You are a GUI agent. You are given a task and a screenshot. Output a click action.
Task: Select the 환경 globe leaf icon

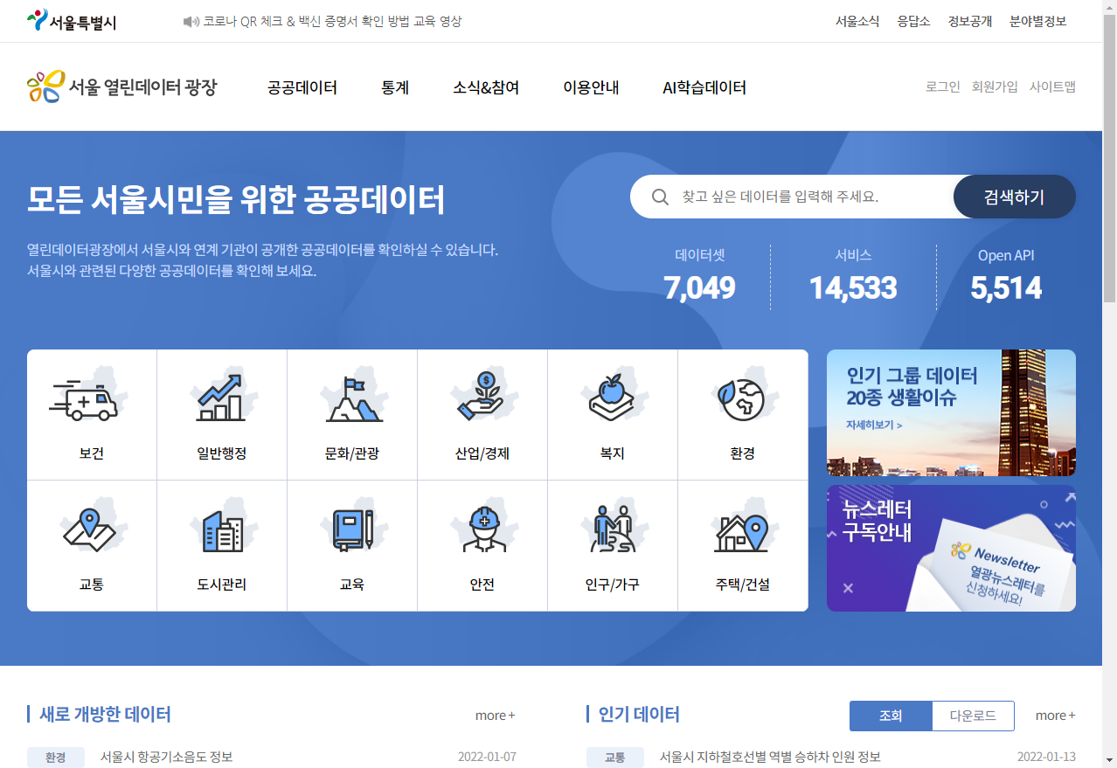click(x=742, y=399)
